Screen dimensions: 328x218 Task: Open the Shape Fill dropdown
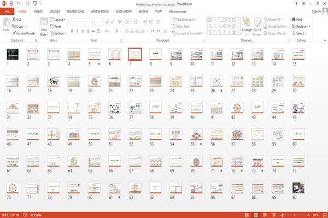click(x=273, y=20)
